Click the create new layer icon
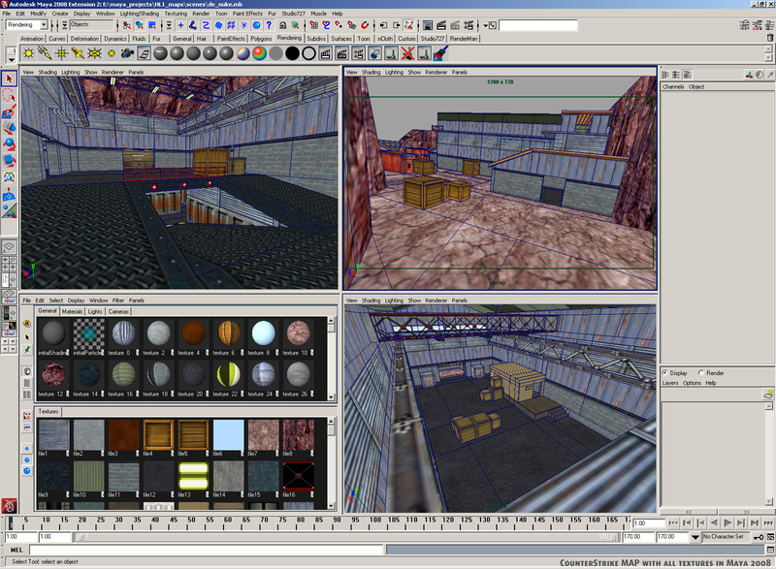The height and width of the screenshot is (569, 776). pos(768,394)
